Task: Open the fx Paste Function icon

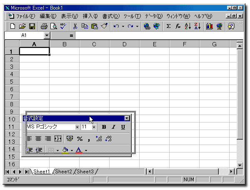Action: click(178, 26)
